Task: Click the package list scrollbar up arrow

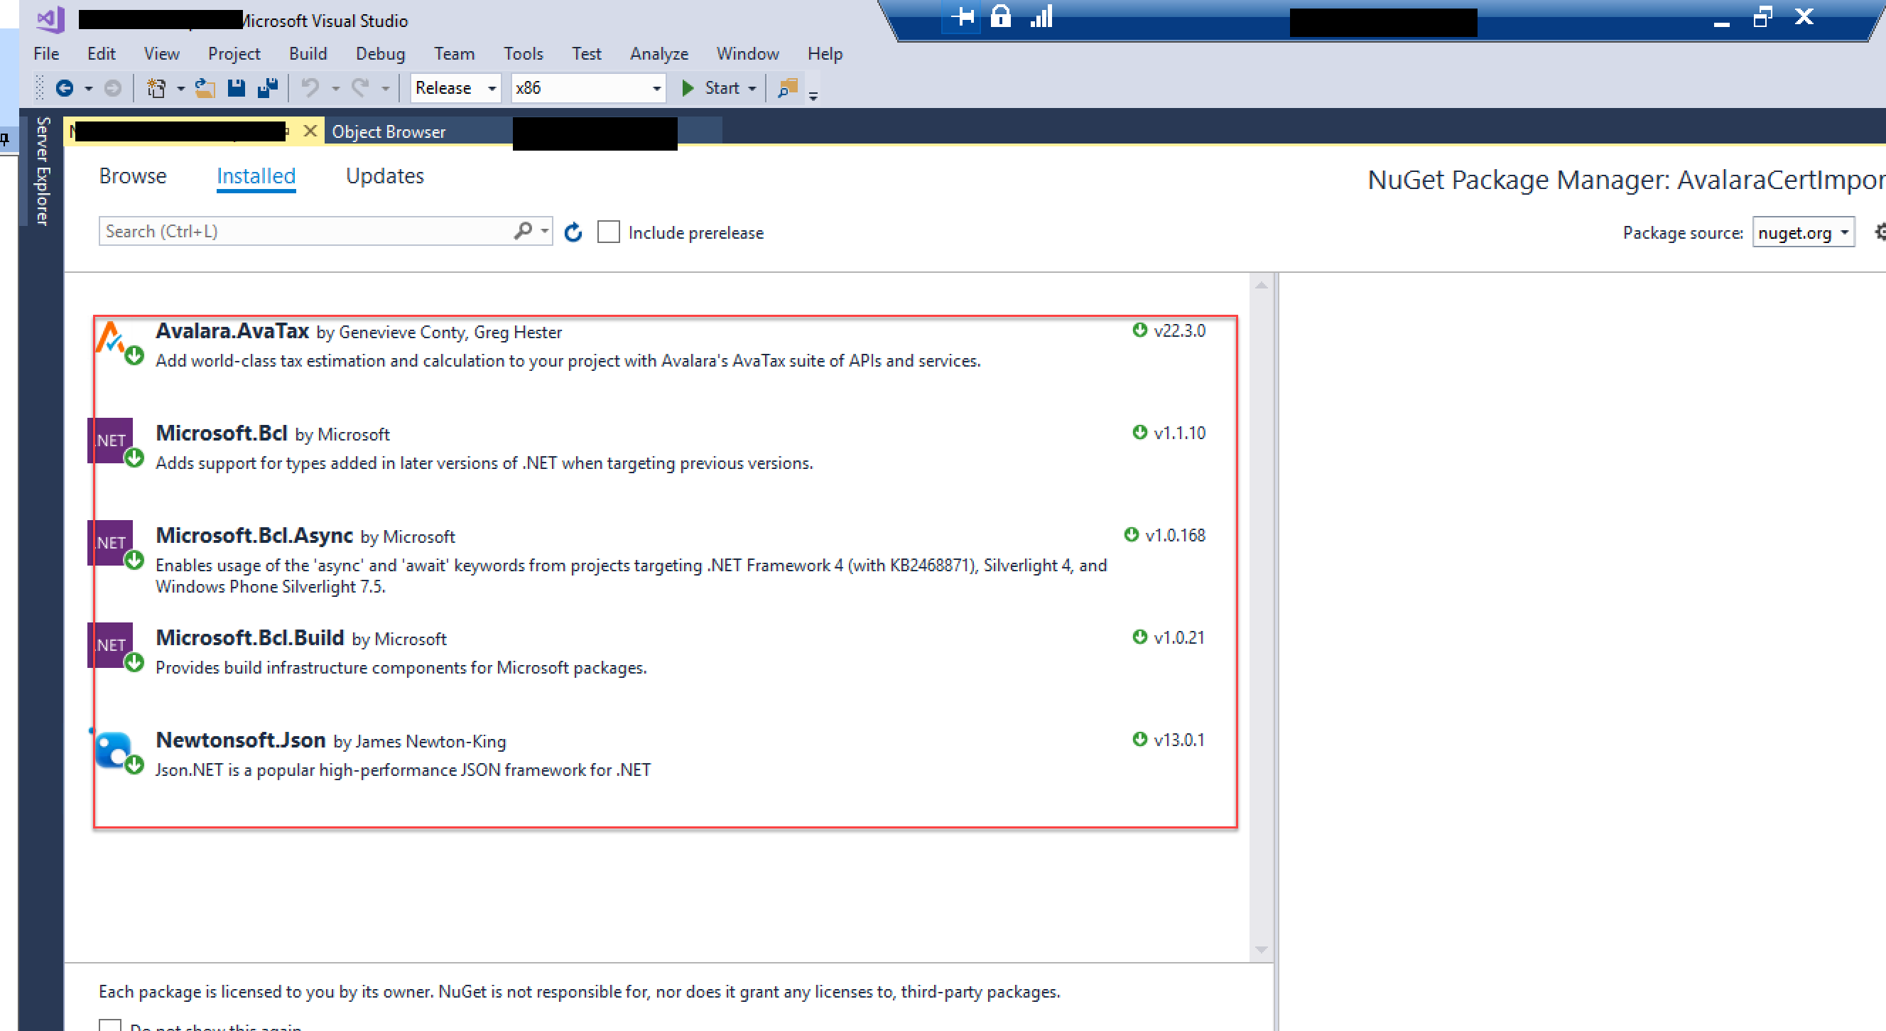Action: click(1261, 285)
